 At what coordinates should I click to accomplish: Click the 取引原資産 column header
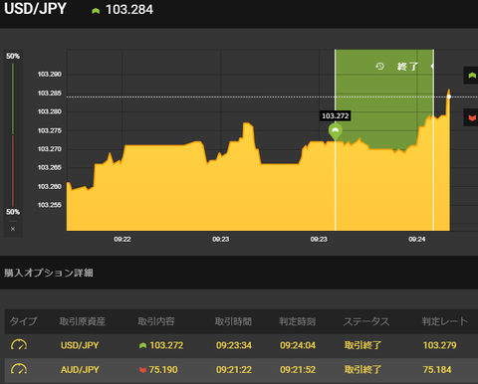[x=83, y=321]
